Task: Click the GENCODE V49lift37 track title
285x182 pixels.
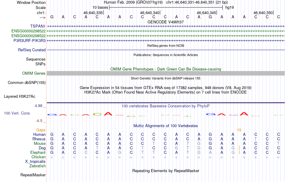Action: tap(166, 22)
